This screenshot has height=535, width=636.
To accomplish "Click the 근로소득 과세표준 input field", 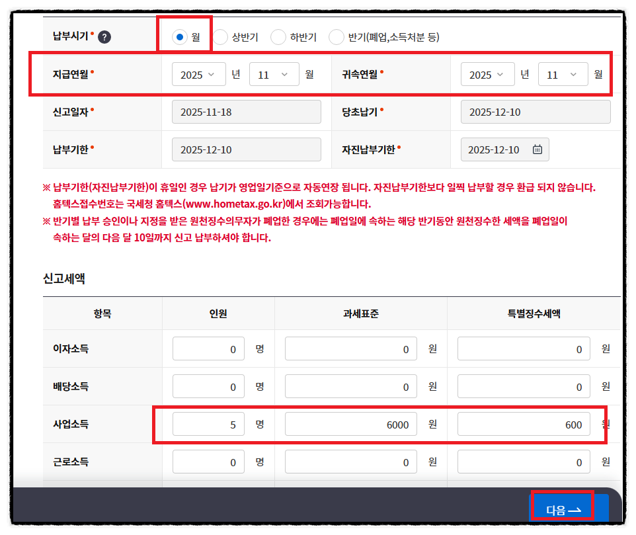I will click(x=351, y=462).
